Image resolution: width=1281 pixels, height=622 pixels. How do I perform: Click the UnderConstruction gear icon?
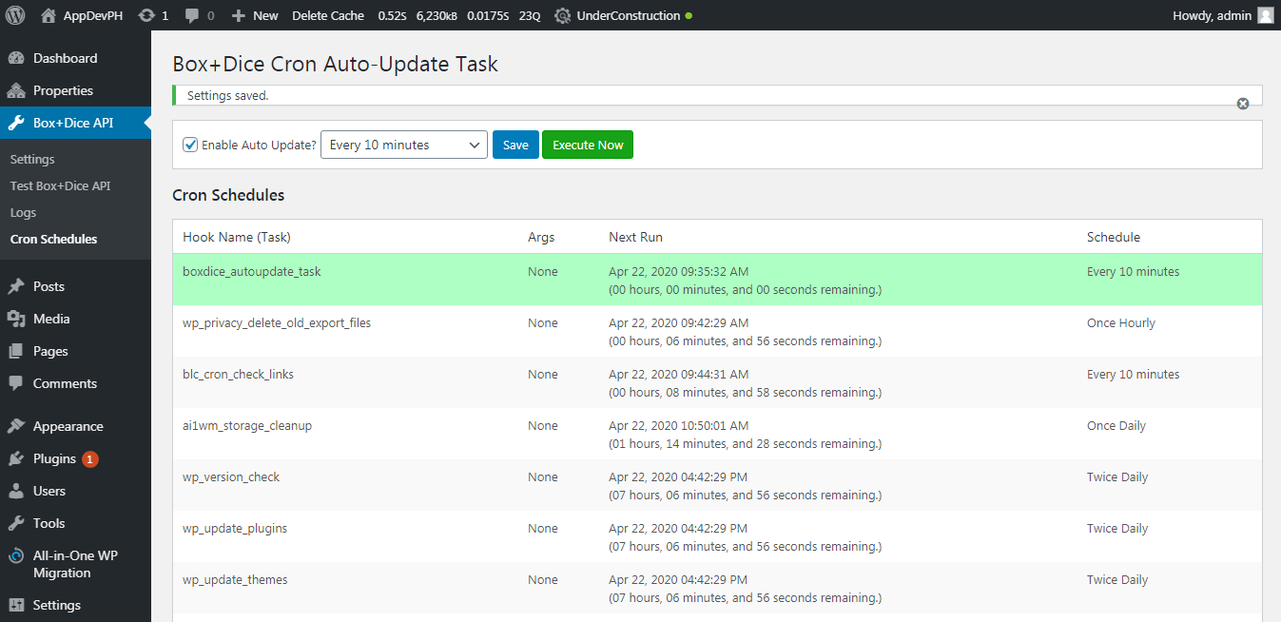coord(563,15)
